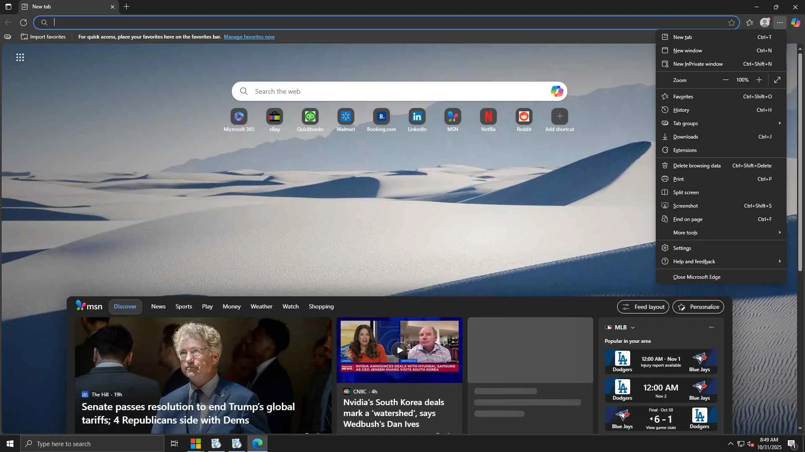Open the Copilot sidebar icon
Viewport: 805px width, 452px height.
point(795,23)
